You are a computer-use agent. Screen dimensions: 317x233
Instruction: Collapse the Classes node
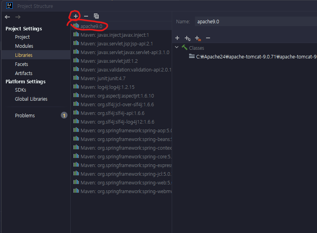[177, 47]
